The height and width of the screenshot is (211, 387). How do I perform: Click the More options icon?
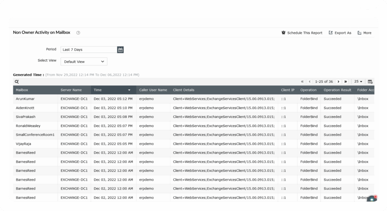[x=359, y=33]
